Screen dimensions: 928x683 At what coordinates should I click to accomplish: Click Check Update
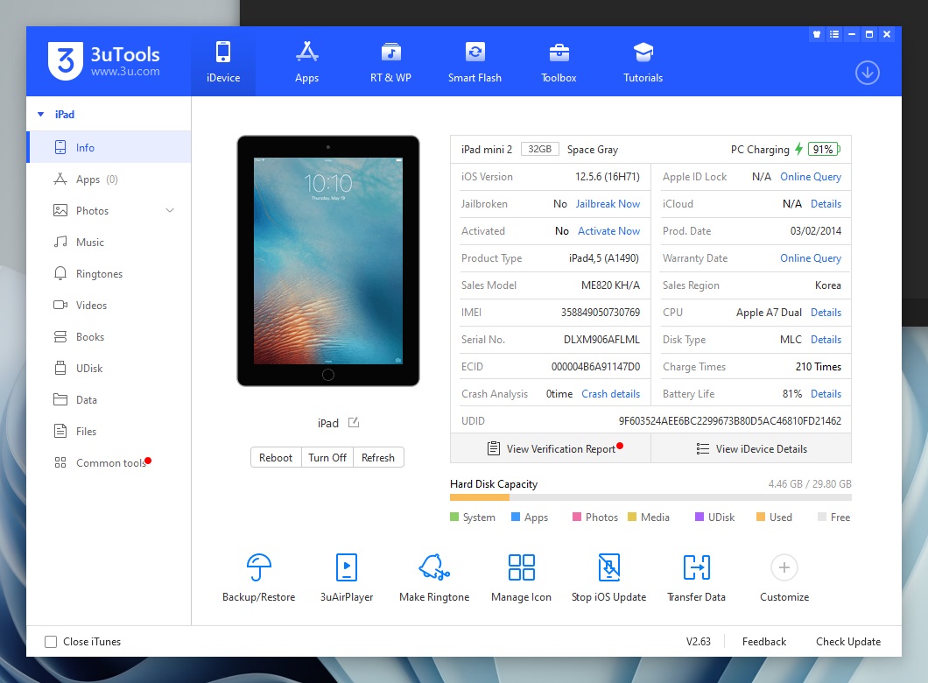pos(848,642)
